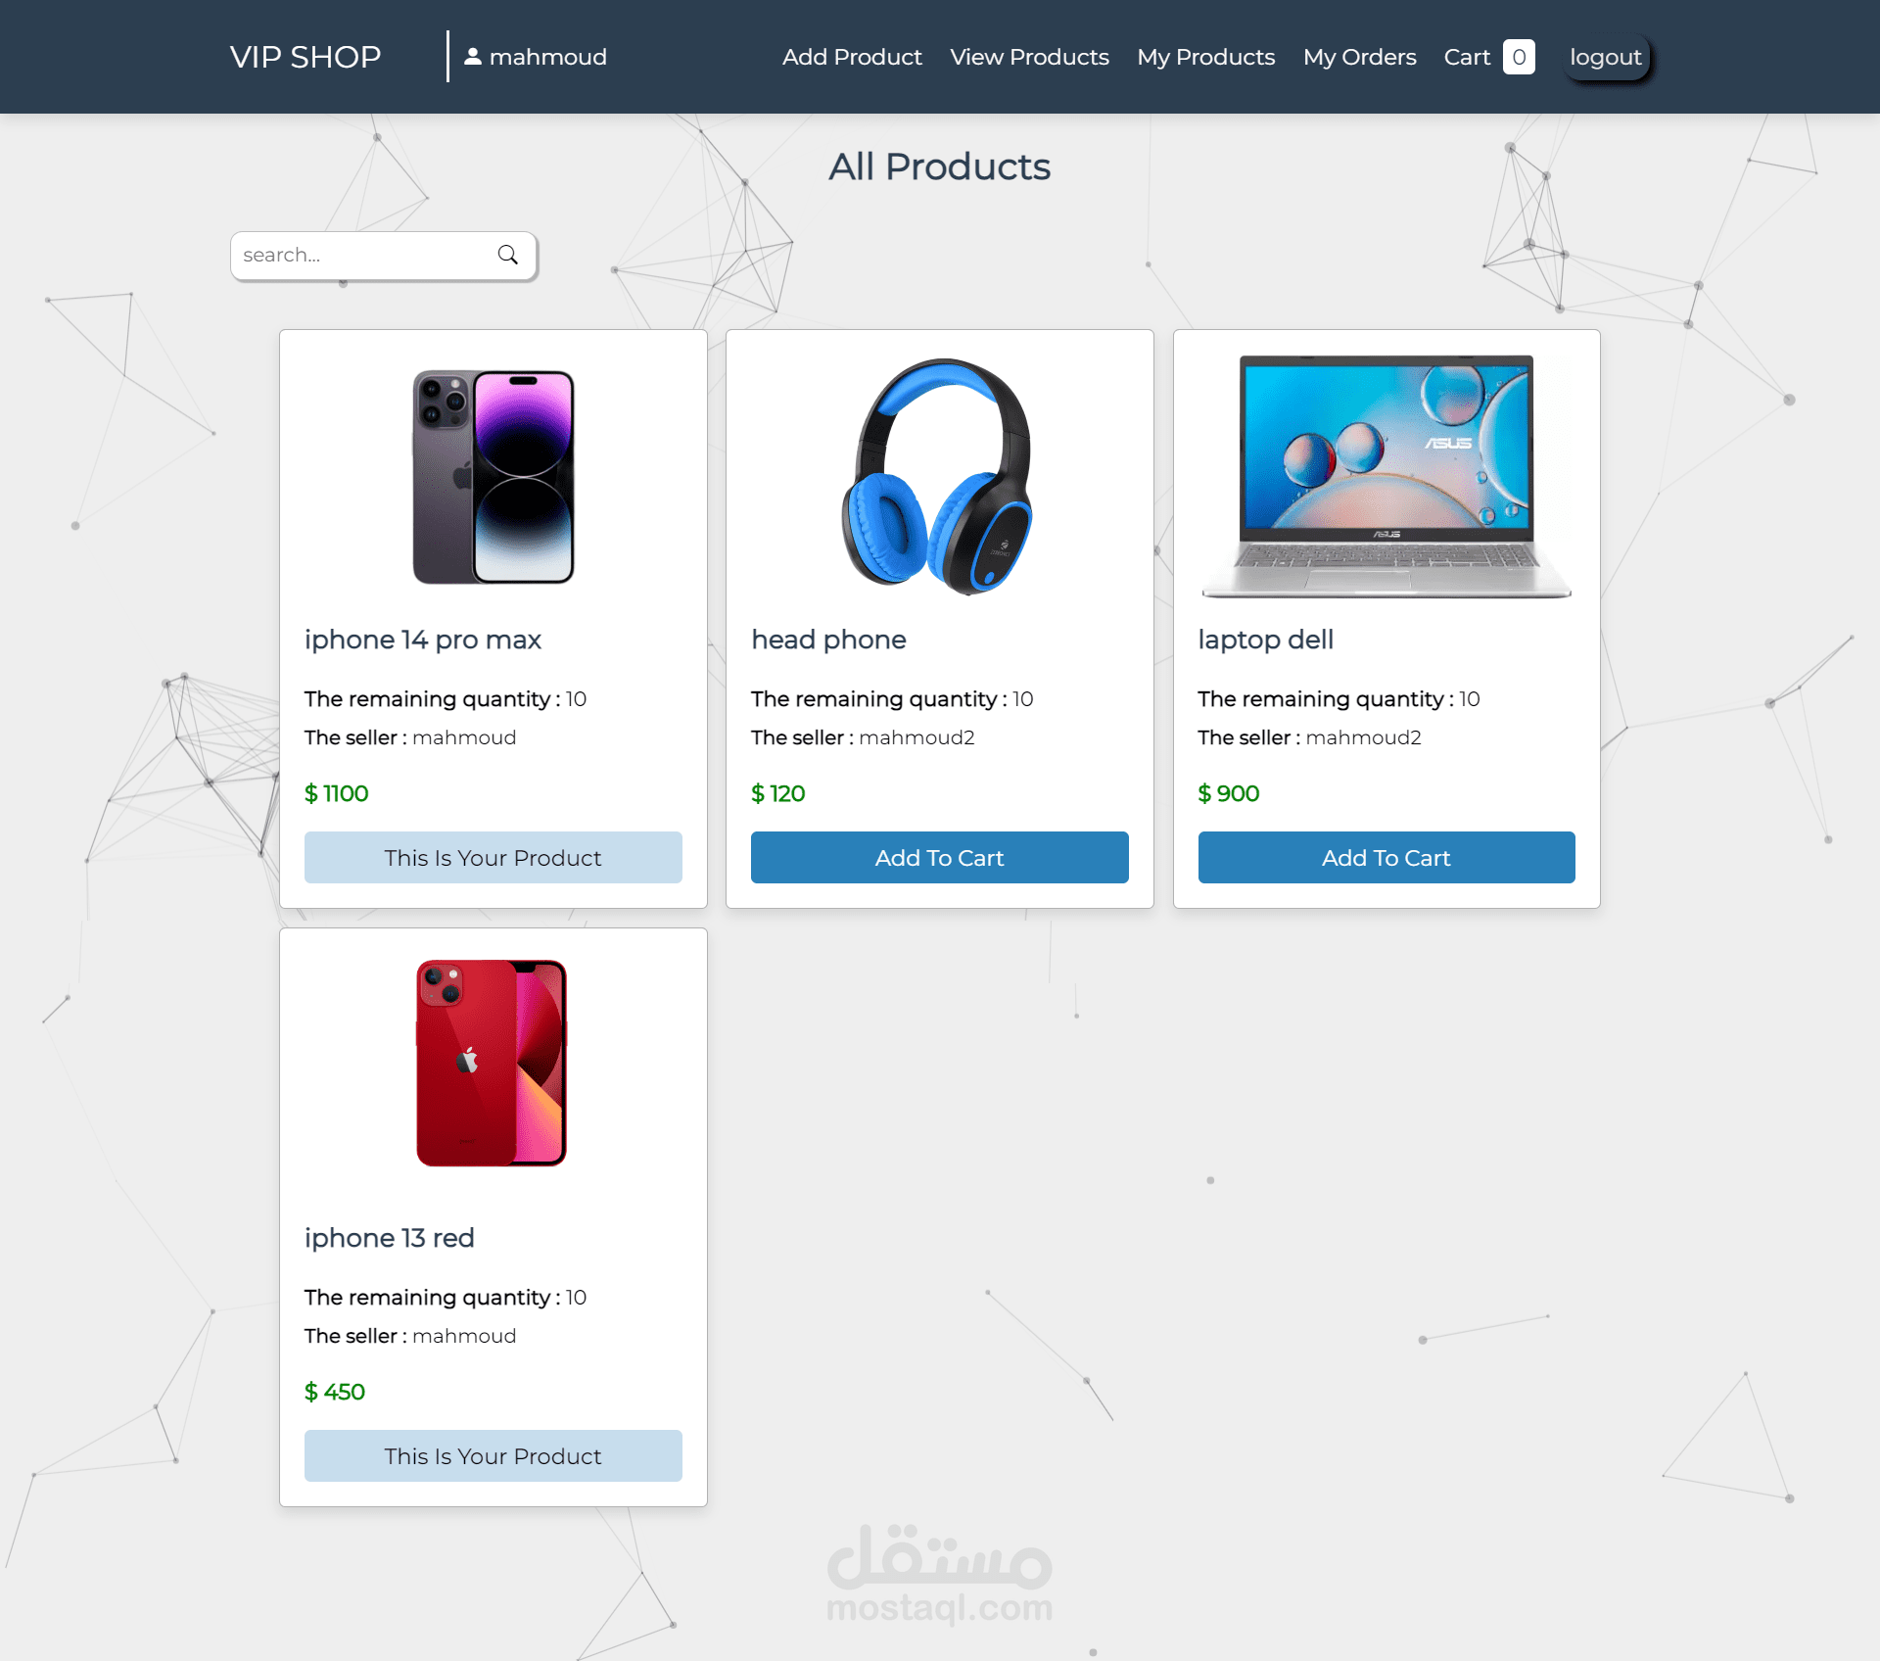Navigate to My Orders
This screenshot has height=1661, width=1880.
(x=1360, y=57)
